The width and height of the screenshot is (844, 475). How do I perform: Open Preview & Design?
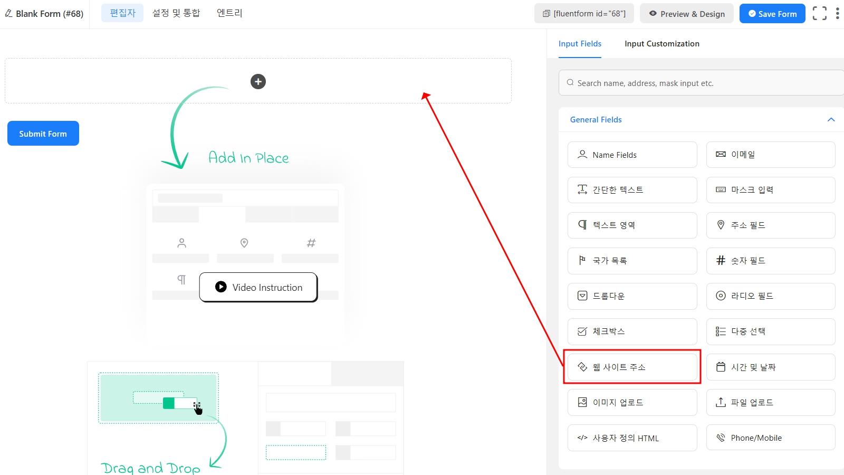[687, 14]
